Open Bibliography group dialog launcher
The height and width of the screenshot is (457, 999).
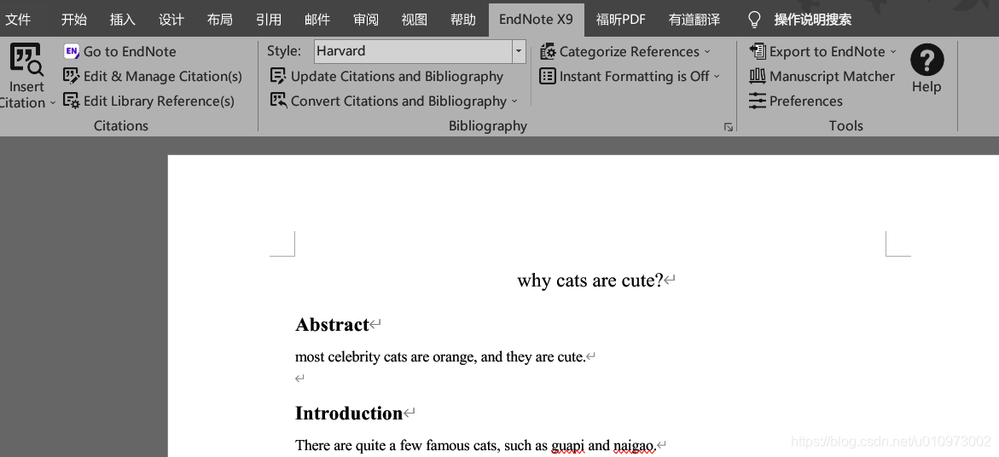coord(729,127)
